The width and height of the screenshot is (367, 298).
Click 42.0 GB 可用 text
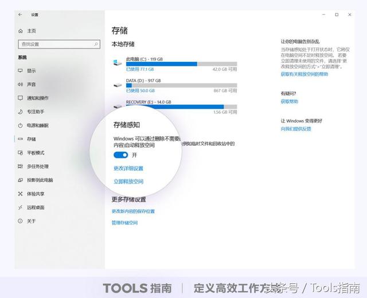coord(225,69)
